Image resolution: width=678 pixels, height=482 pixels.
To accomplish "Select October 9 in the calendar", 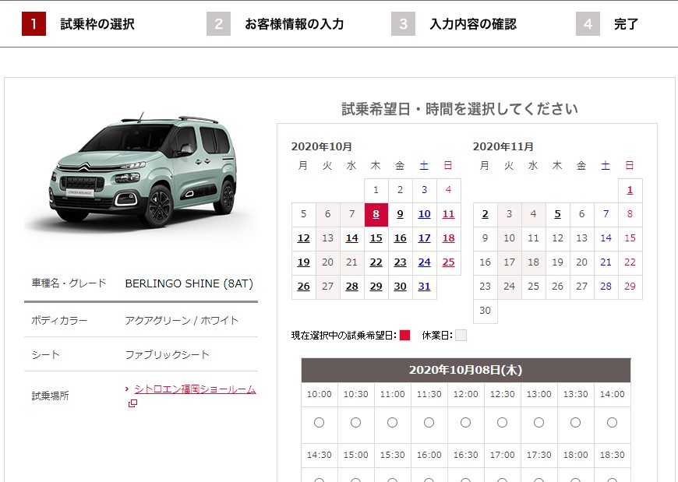I will 400,214.
